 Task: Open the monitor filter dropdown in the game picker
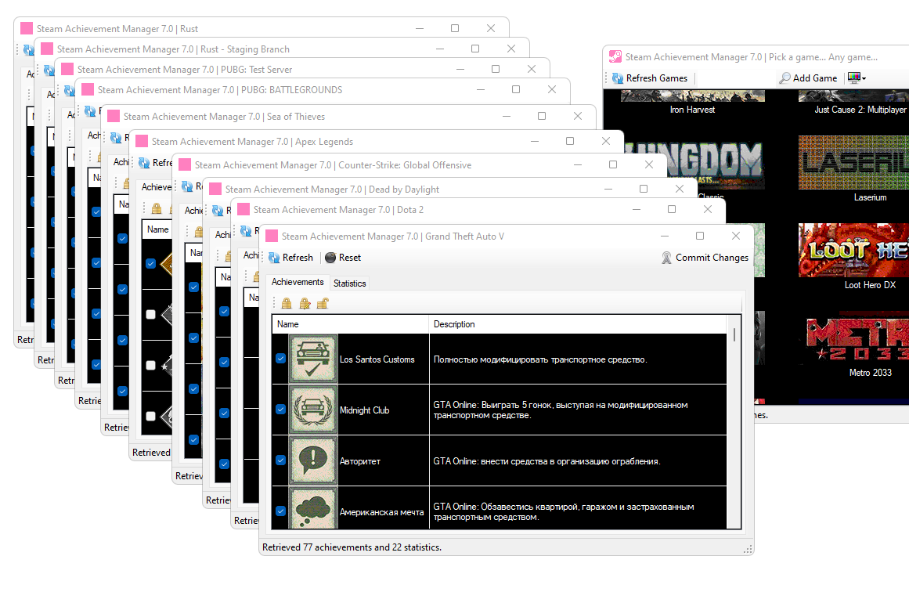[x=857, y=78]
